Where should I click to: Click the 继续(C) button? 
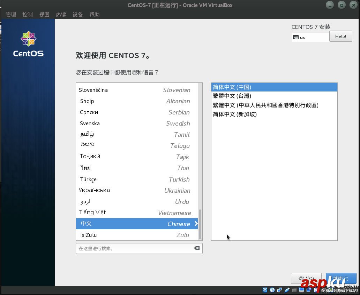[x=341, y=278]
